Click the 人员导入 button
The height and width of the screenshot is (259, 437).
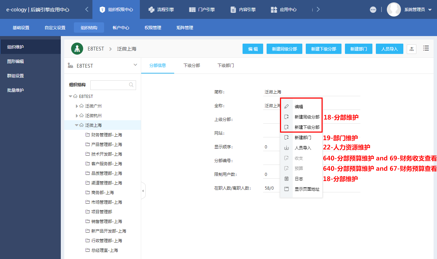(389, 49)
